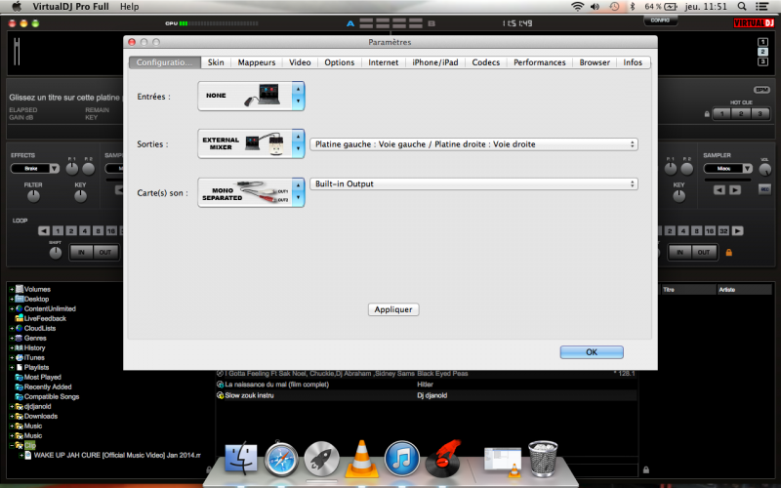
Task: Expand the Playlists folder in browser tree
Action: tap(12, 367)
